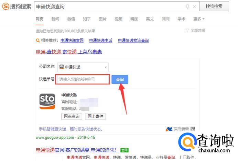The width and height of the screenshot is (238, 161).
Task: Click the 网点查询 button
Action: (x=72, y=116)
